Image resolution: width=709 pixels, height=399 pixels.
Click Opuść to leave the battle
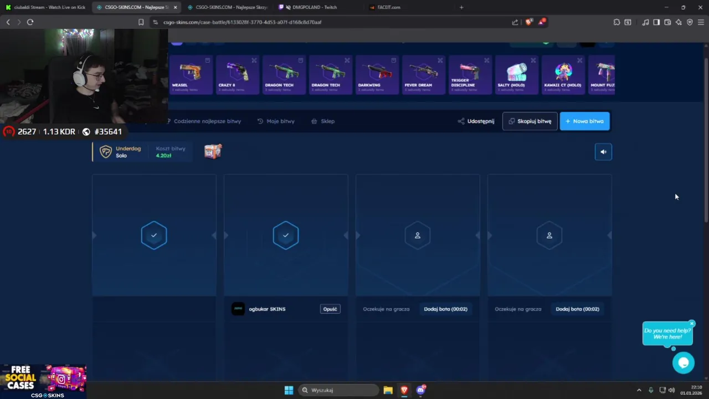tap(330, 309)
